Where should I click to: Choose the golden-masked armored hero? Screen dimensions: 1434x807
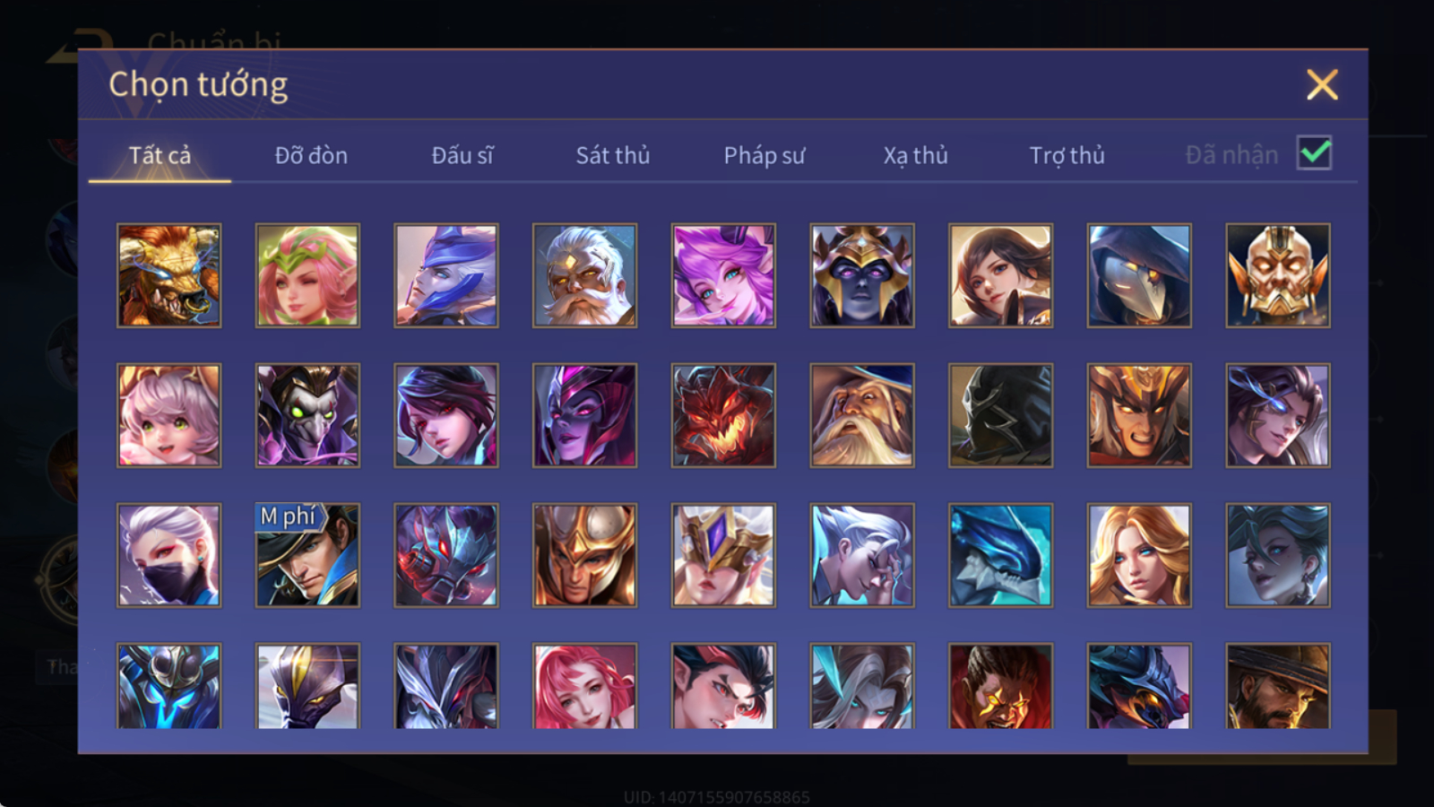tap(1278, 275)
